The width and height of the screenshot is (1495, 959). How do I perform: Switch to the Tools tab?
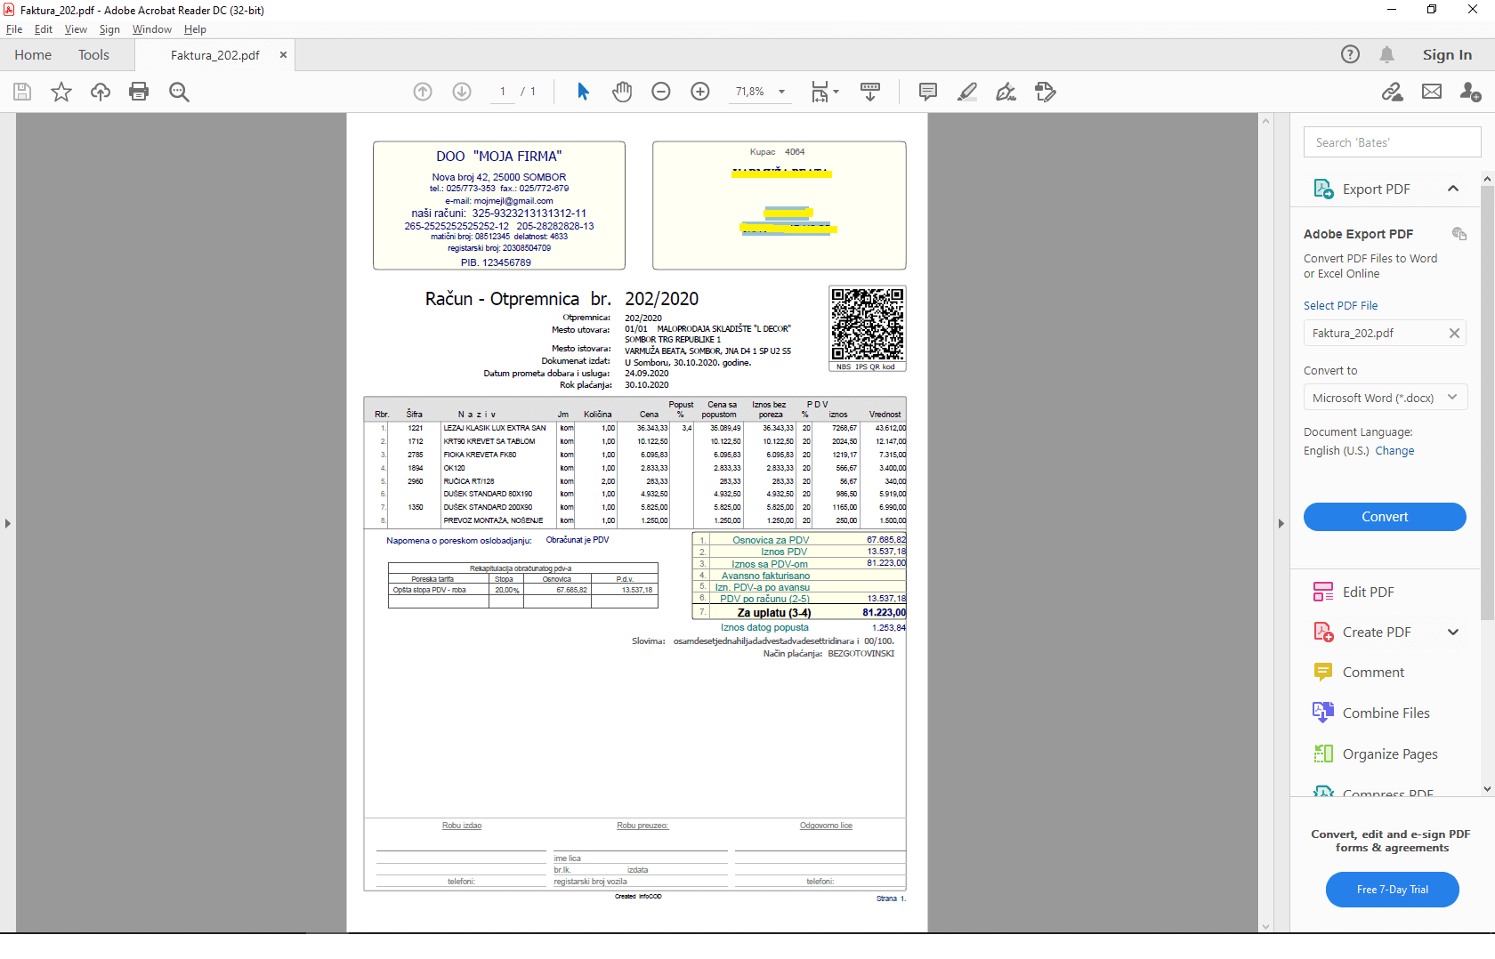point(93,54)
